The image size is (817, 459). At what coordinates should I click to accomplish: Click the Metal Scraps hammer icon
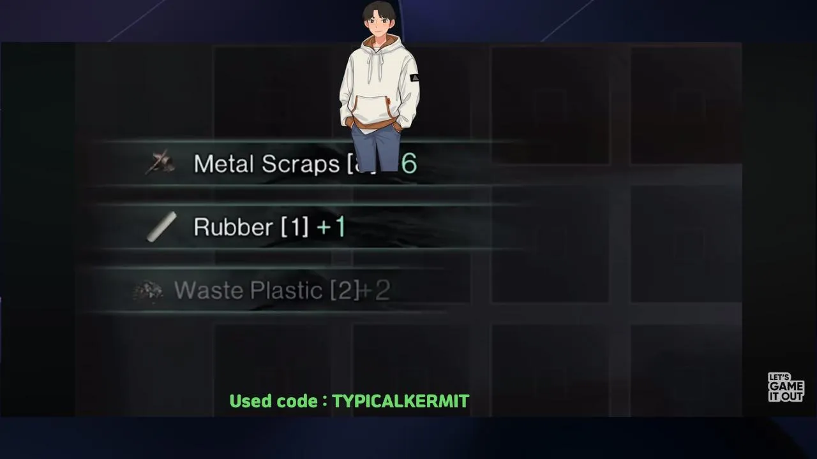tap(161, 163)
